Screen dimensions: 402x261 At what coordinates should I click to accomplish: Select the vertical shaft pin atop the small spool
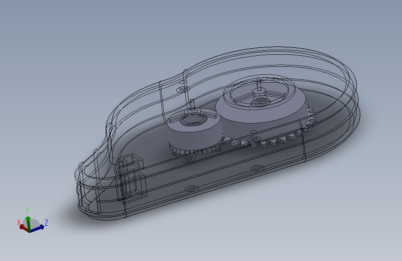coord(192,105)
